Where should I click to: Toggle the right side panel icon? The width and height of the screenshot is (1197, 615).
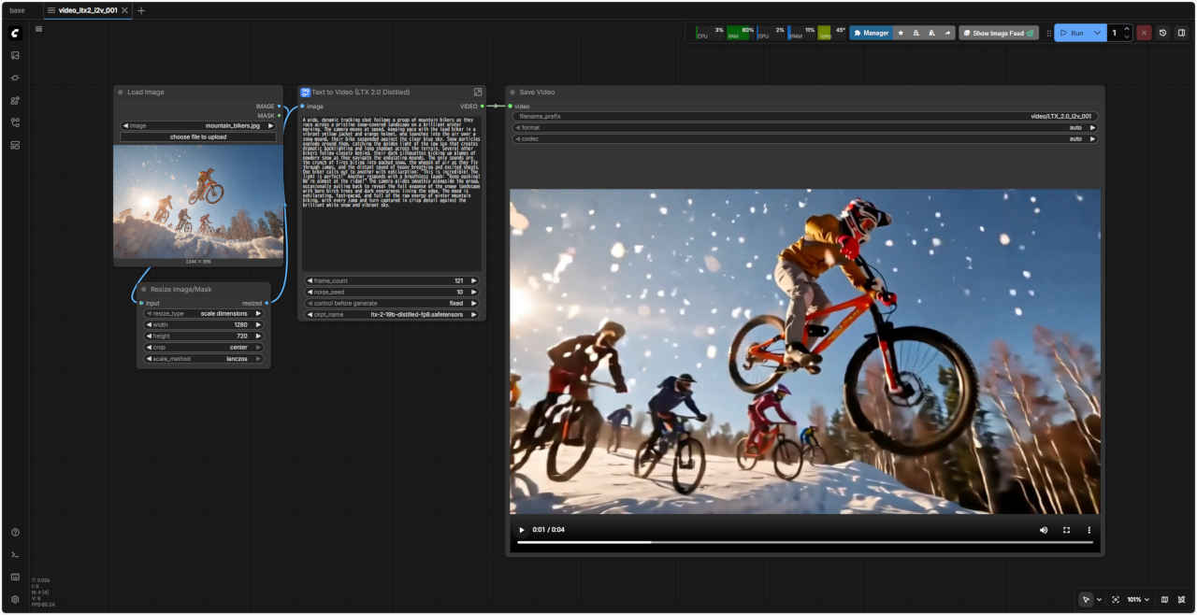[x=1181, y=33]
